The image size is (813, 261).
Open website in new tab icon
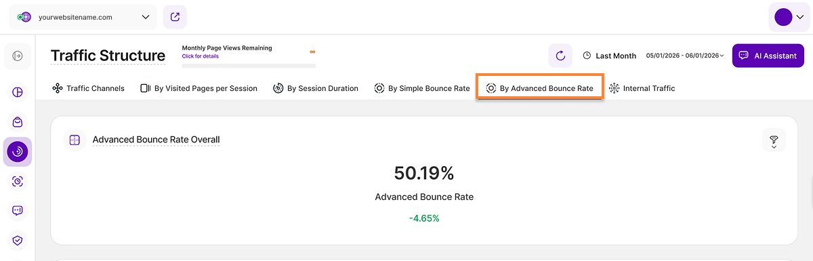tap(175, 17)
